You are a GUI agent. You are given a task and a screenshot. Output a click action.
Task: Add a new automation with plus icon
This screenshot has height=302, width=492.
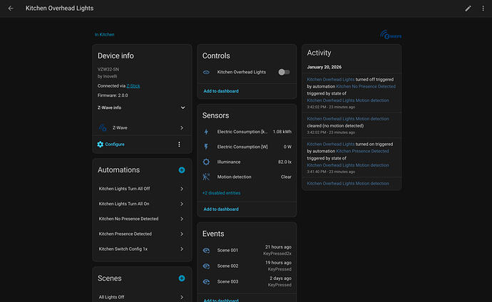(182, 170)
